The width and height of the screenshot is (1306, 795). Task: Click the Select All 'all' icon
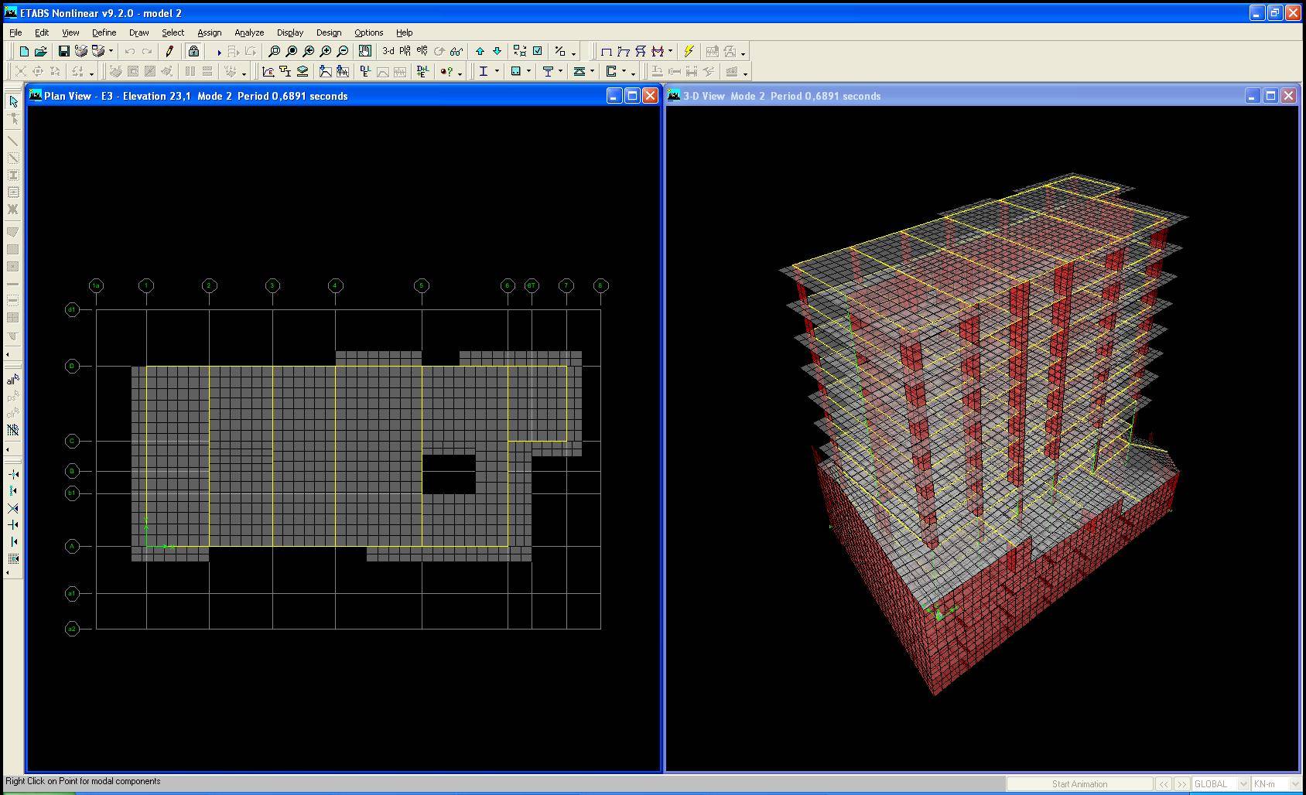pos(13,380)
